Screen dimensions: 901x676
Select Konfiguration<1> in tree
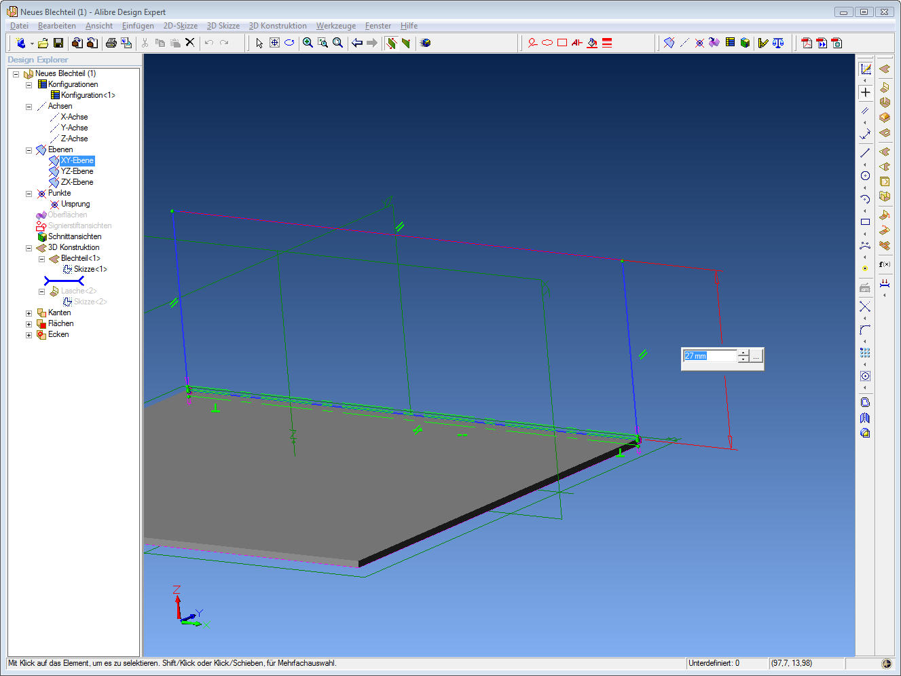(88, 95)
